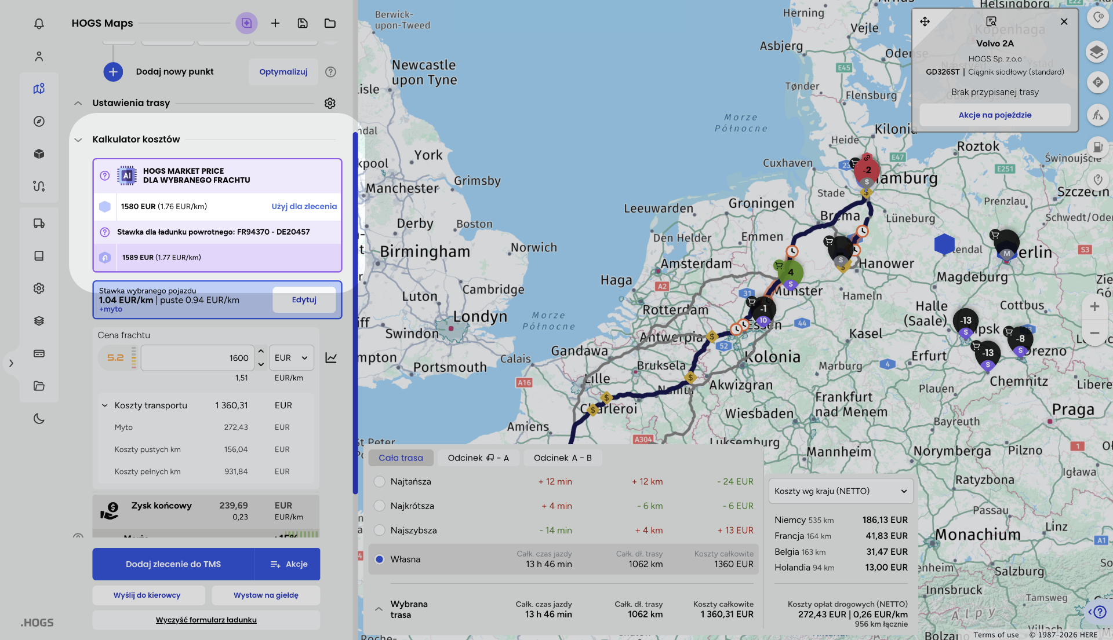Click Dodaj zlecenie do TMS button
This screenshot has width=1113, height=640.
(173, 564)
